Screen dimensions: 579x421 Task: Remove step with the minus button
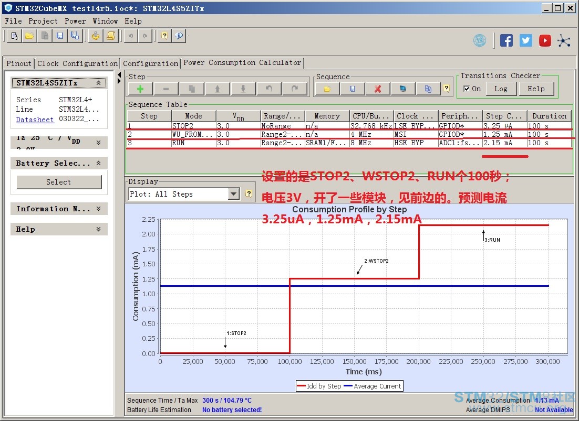(166, 89)
